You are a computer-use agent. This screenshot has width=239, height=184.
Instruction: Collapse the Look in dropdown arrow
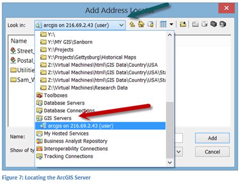click(x=121, y=25)
